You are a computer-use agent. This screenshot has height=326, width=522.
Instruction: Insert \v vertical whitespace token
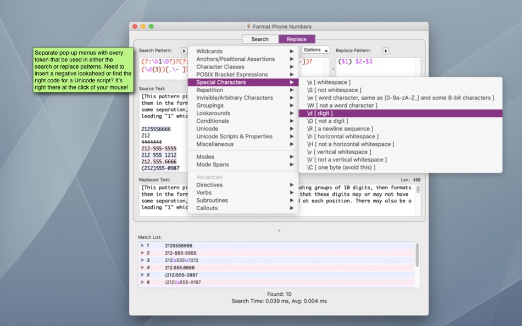coord(401,151)
